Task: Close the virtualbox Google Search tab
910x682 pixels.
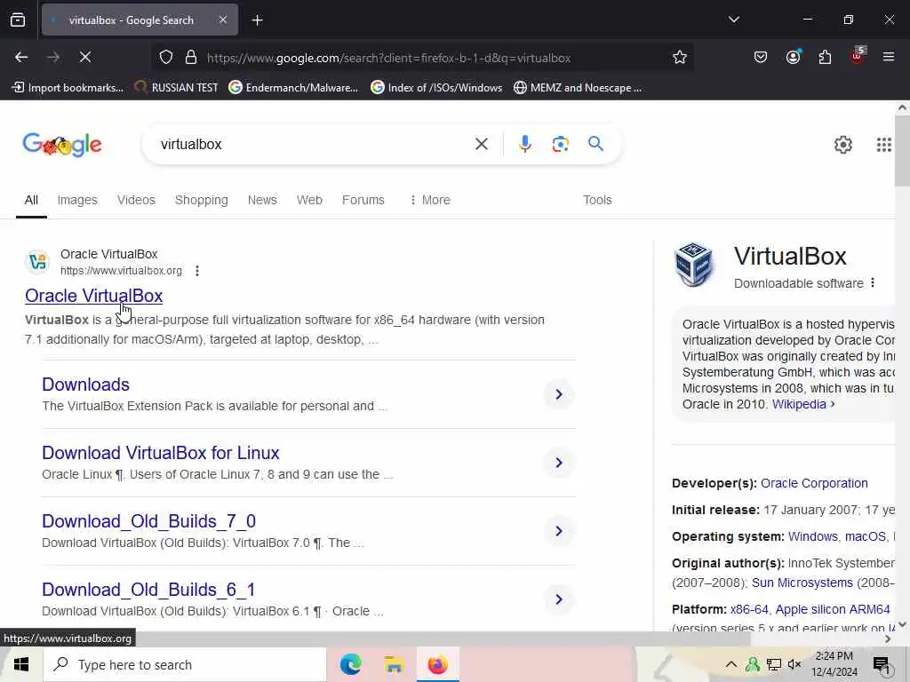Action: point(223,20)
